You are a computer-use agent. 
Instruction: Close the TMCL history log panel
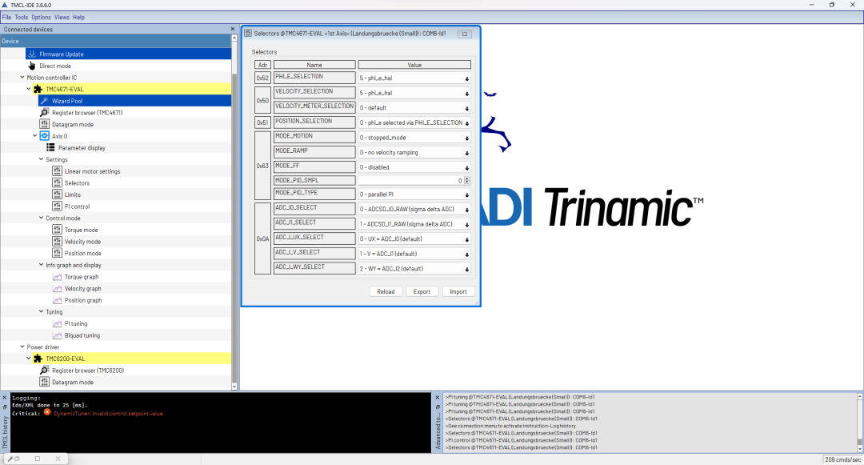coord(5,397)
